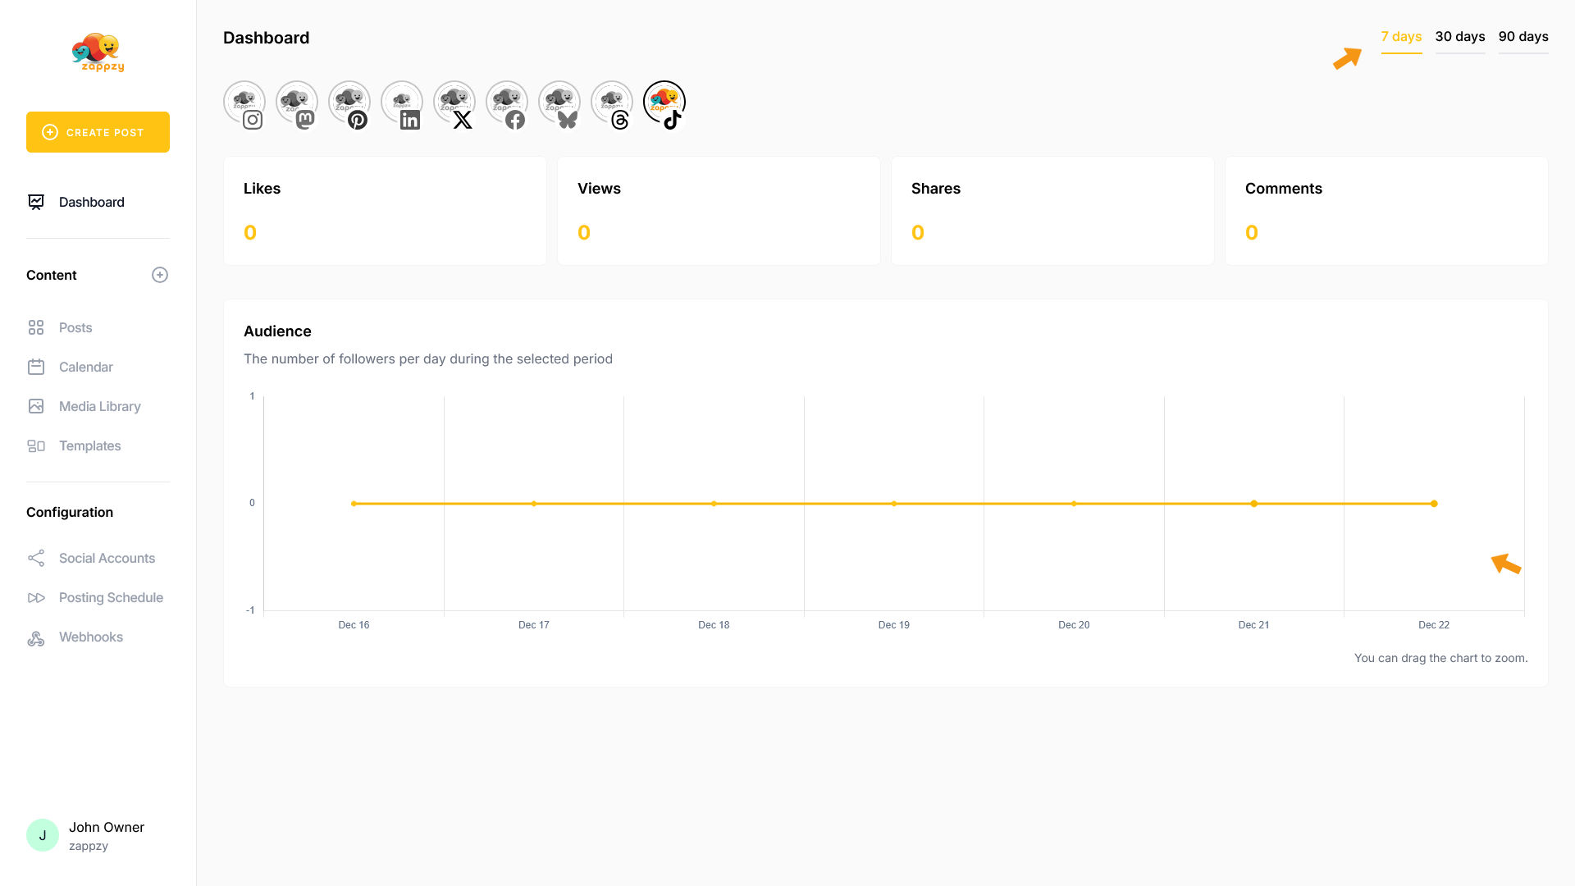Select the Threads account avatar

612,103
